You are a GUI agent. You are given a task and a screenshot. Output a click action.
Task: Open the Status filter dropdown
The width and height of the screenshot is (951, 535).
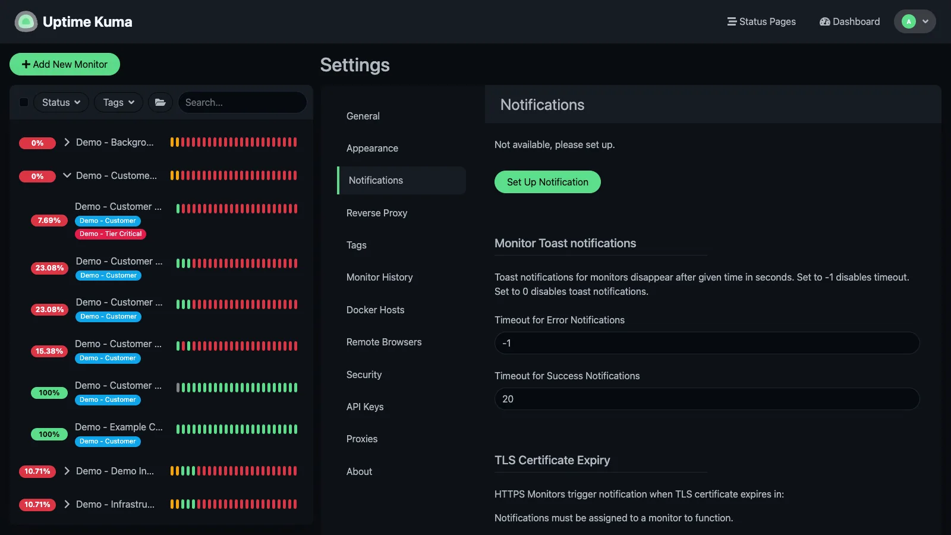pos(61,102)
